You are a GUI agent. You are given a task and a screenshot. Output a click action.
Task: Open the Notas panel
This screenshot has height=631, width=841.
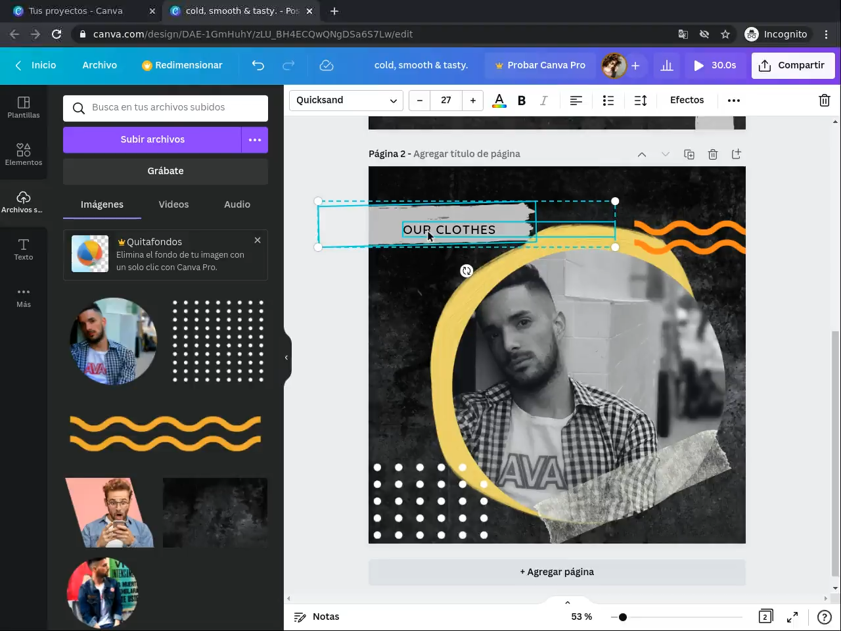(317, 617)
